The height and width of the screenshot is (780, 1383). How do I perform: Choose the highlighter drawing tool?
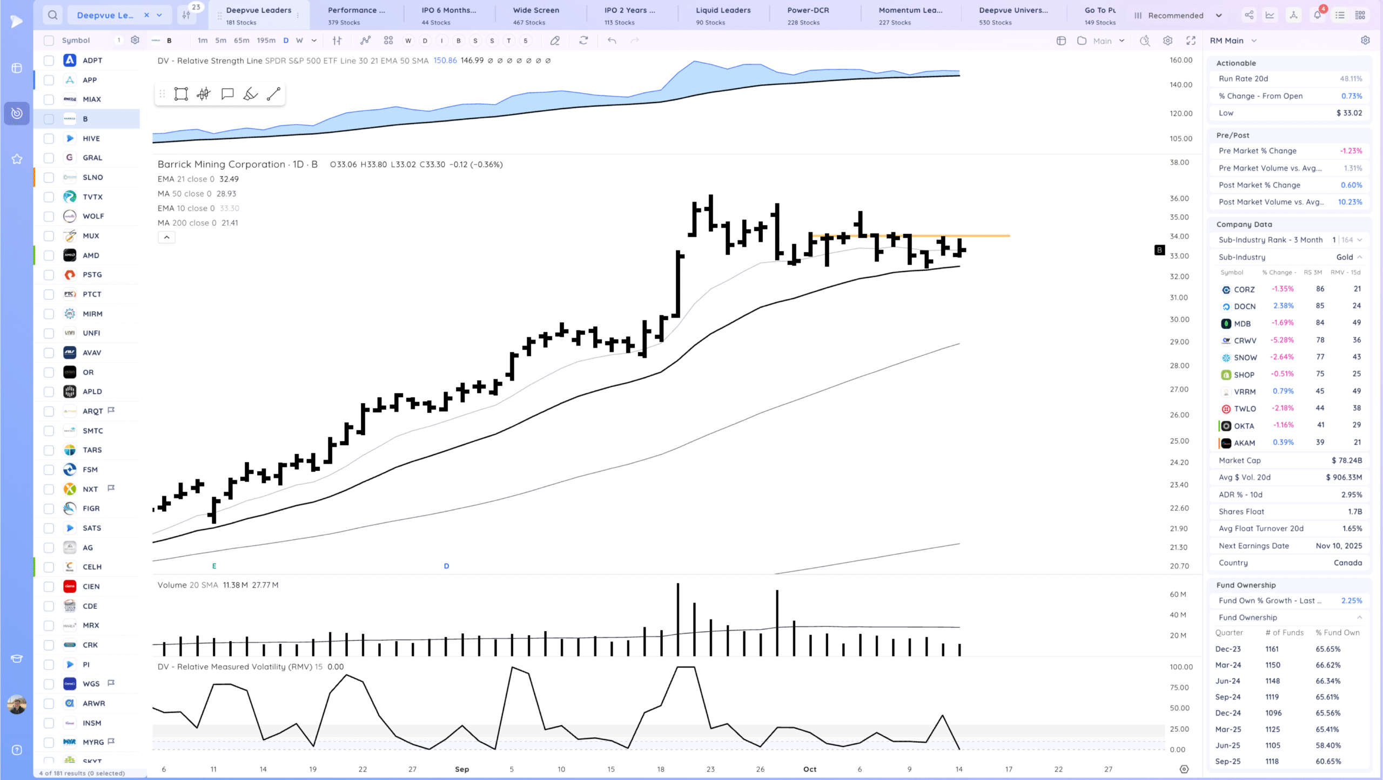(250, 94)
